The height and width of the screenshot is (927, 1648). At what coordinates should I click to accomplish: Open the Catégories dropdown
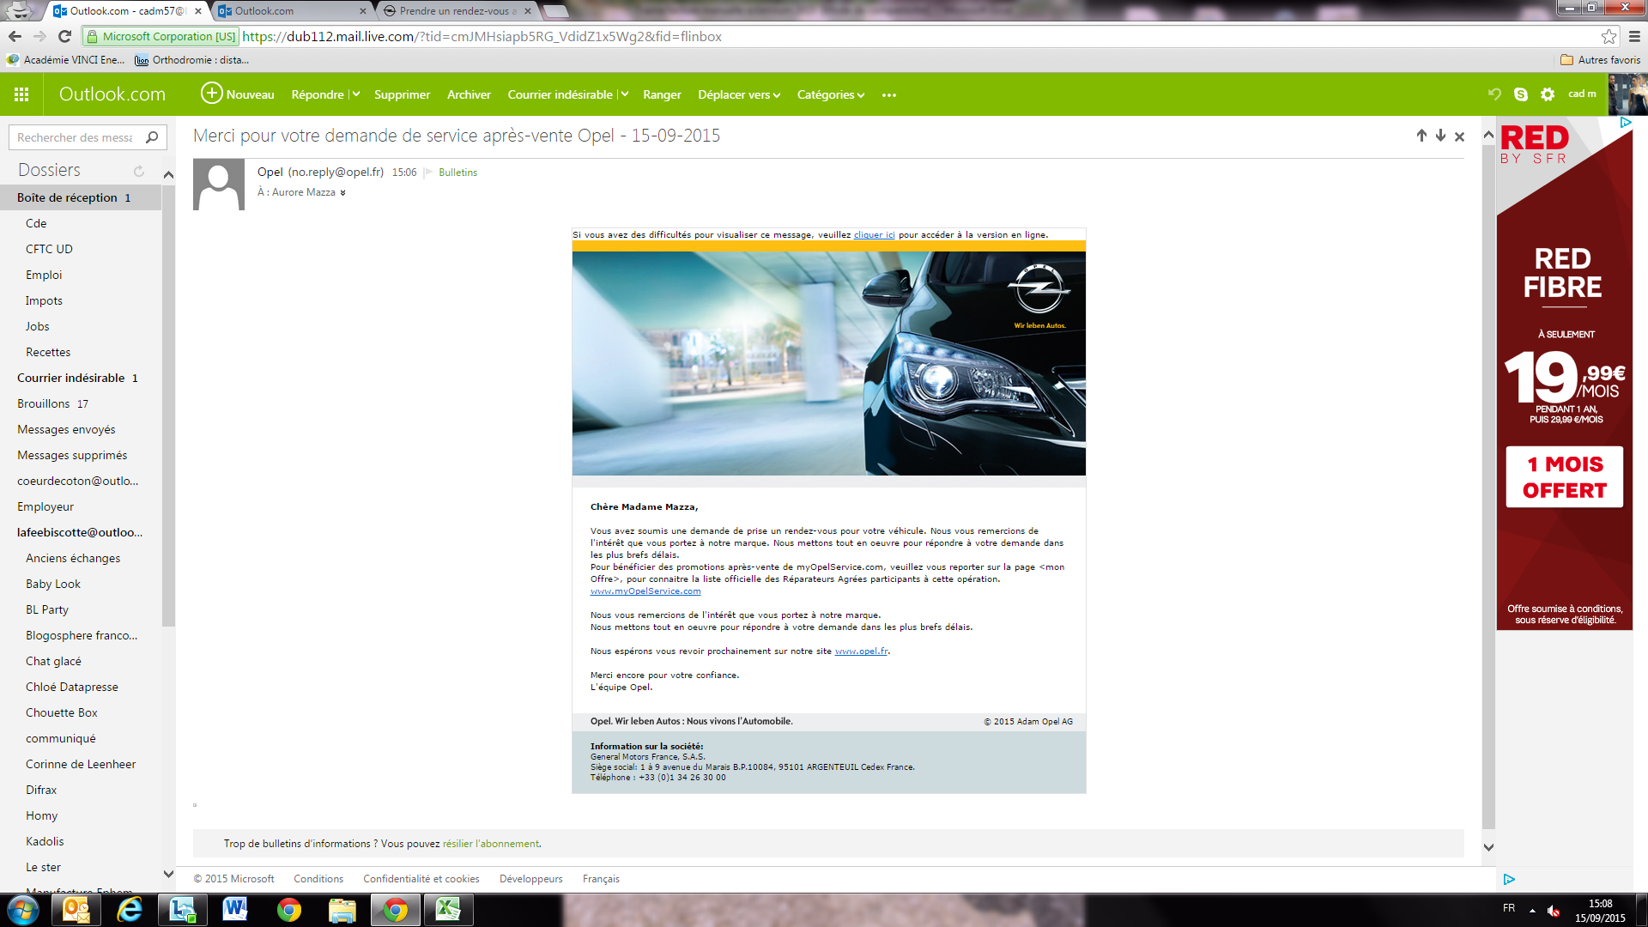pos(830,94)
